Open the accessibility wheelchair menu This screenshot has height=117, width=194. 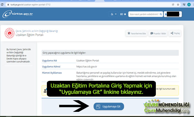click(113, 14)
